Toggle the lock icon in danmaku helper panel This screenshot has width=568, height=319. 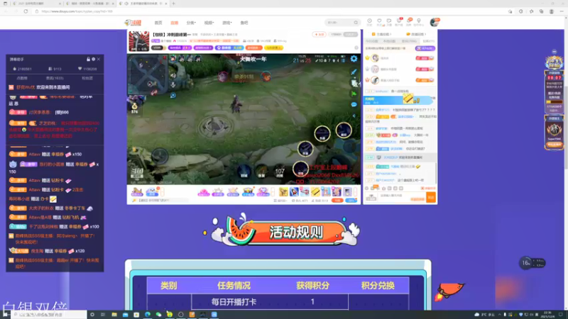[x=88, y=59]
